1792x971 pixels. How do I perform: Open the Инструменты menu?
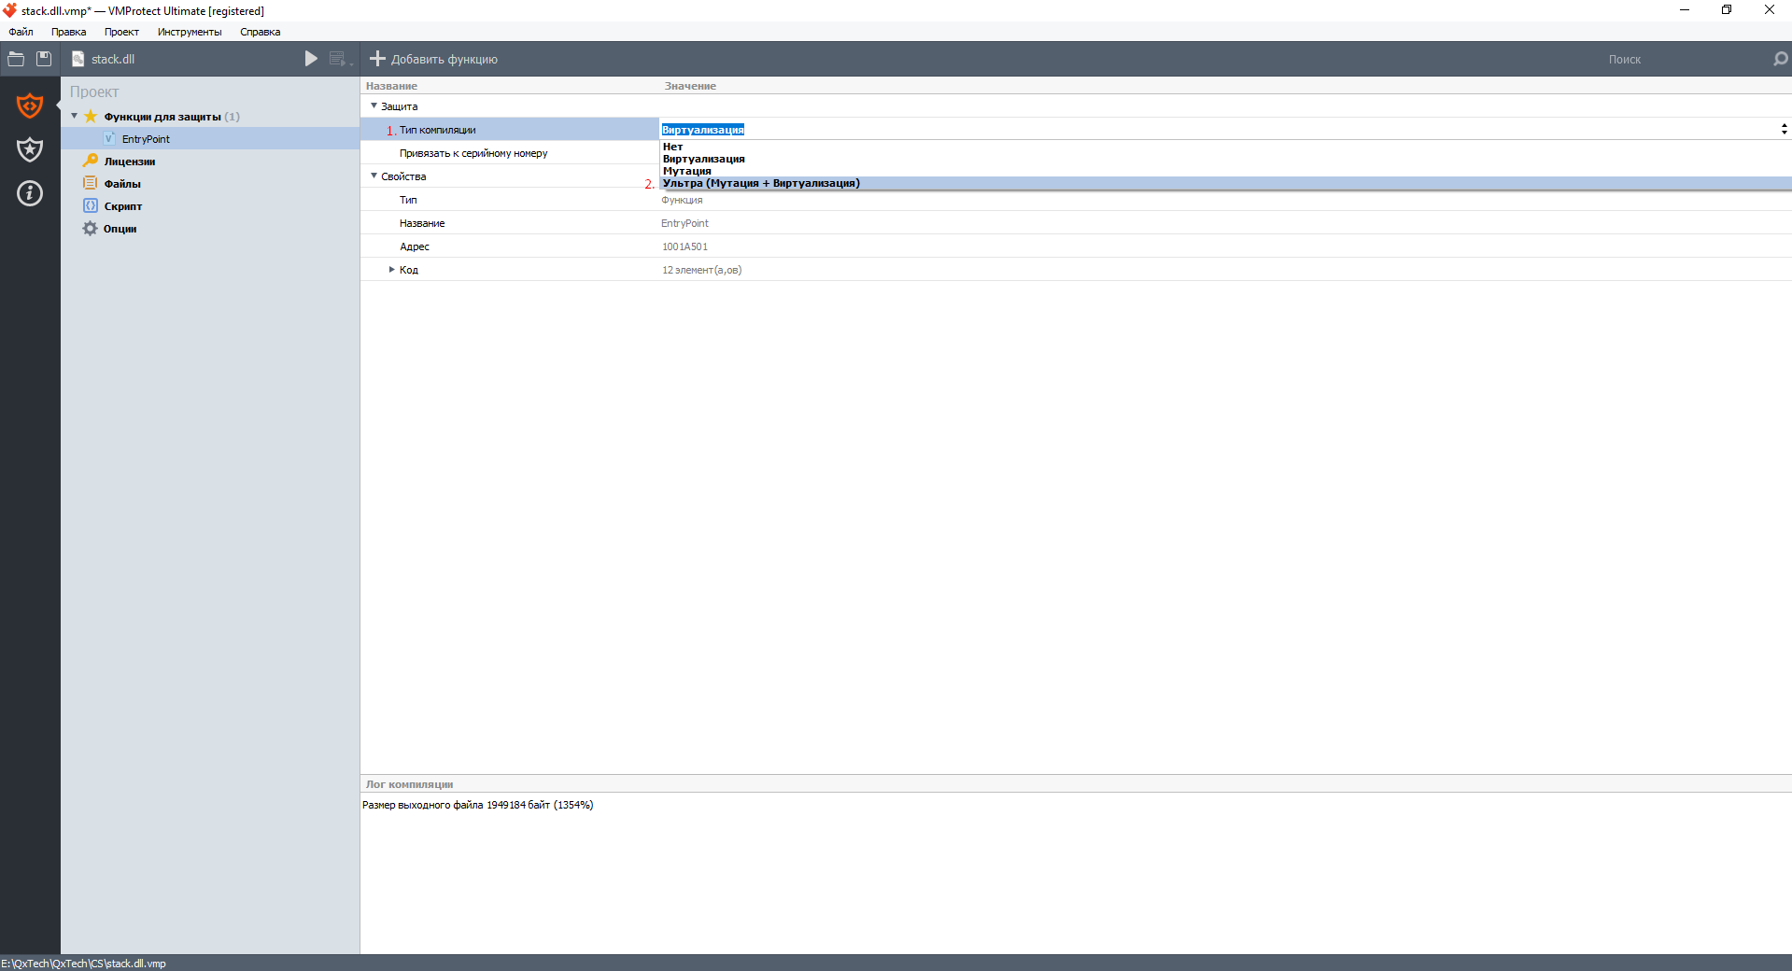tap(190, 32)
